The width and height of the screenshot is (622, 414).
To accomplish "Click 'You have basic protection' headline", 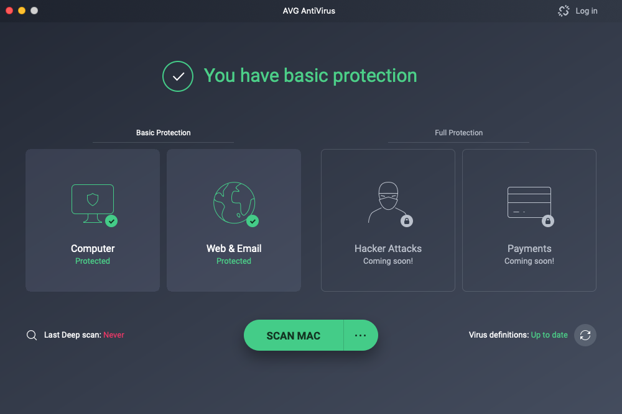I will pos(310,76).
